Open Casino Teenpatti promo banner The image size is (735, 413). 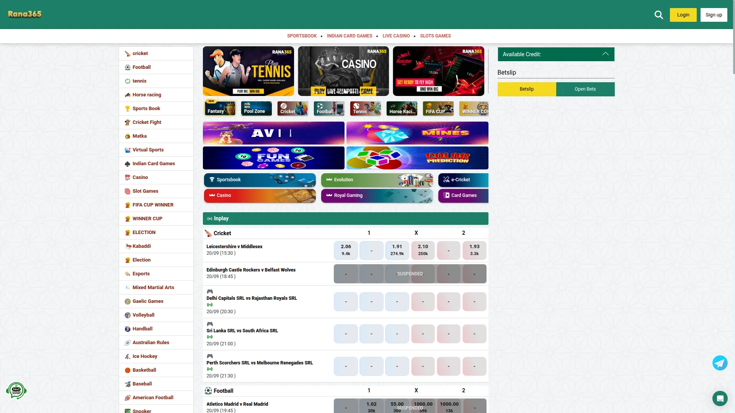(343, 71)
